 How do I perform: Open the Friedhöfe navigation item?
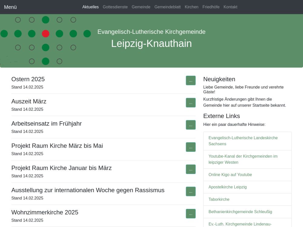(211, 7)
